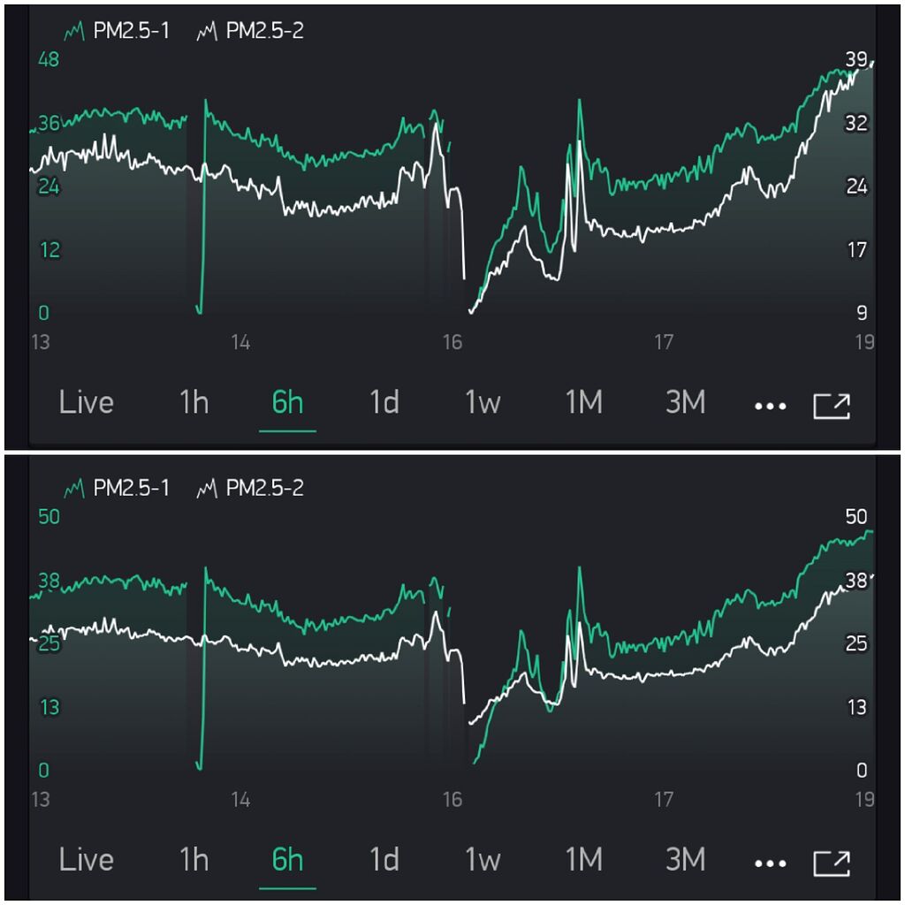Expand more time range options on top chart
The height and width of the screenshot is (905, 905).
pyautogui.click(x=770, y=403)
